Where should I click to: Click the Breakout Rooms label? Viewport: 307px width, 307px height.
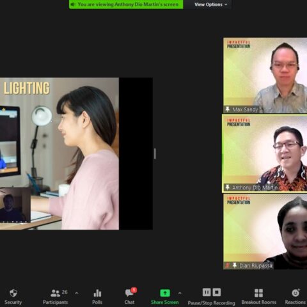click(259, 303)
